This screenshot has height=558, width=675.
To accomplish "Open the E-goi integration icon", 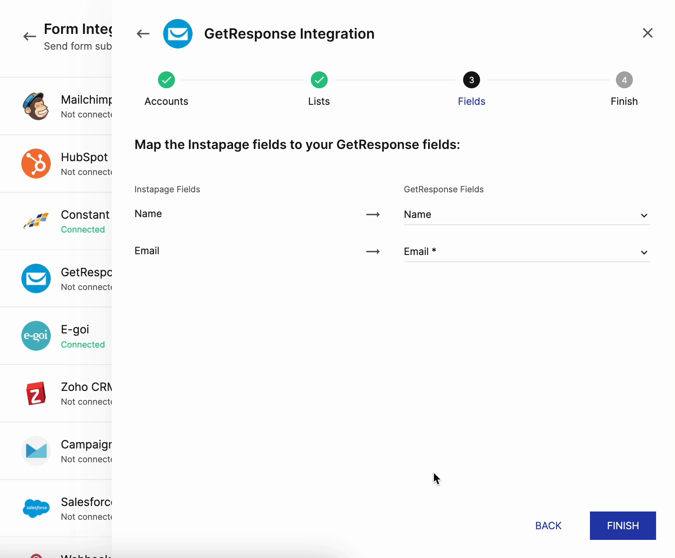I will click(x=36, y=336).
